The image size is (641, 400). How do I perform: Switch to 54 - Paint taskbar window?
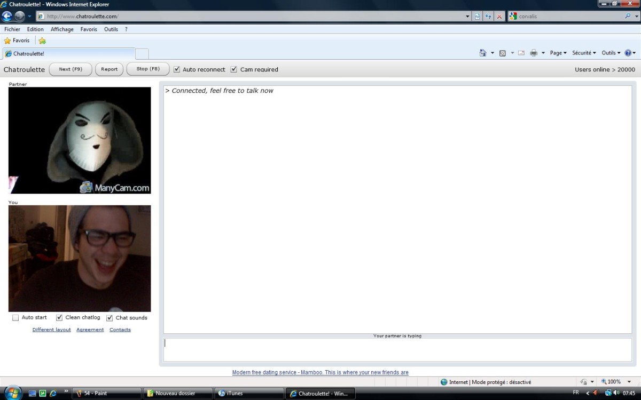pos(107,394)
